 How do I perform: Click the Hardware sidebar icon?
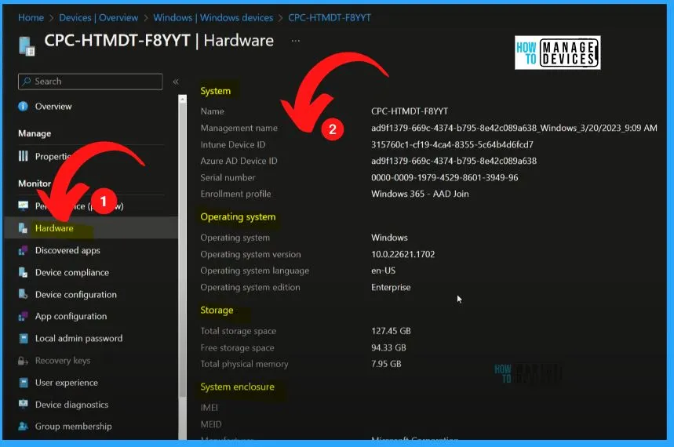click(24, 228)
